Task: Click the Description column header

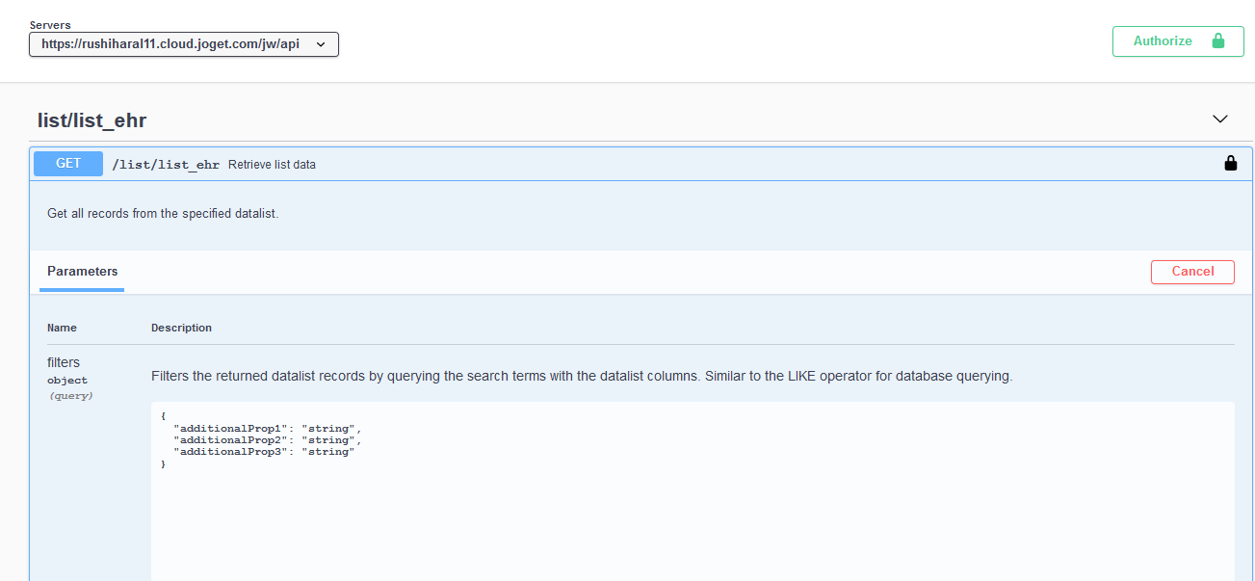Action: (x=181, y=328)
